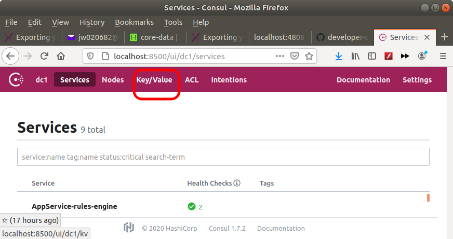Open the View menu
Image resolution: width=453 pixels, height=239 pixels.
[60, 22]
